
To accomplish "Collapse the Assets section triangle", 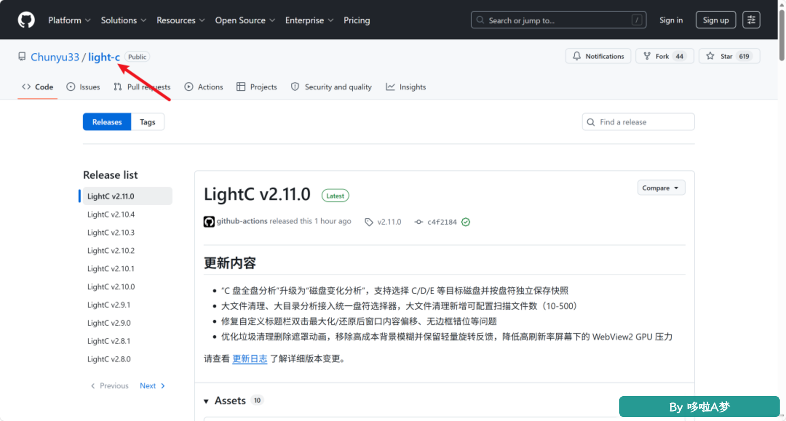I will (206, 401).
